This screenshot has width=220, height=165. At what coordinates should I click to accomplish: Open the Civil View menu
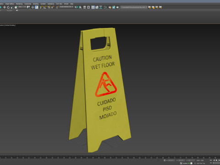59,4
